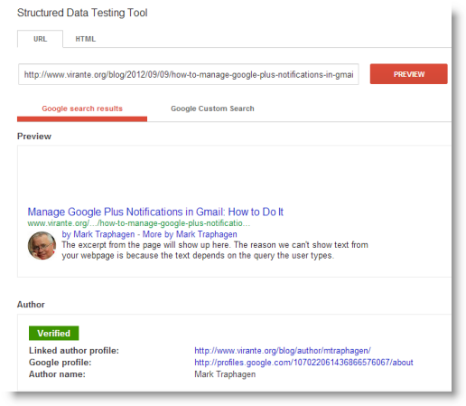
Task: Click the Author name label
Action: click(57, 374)
